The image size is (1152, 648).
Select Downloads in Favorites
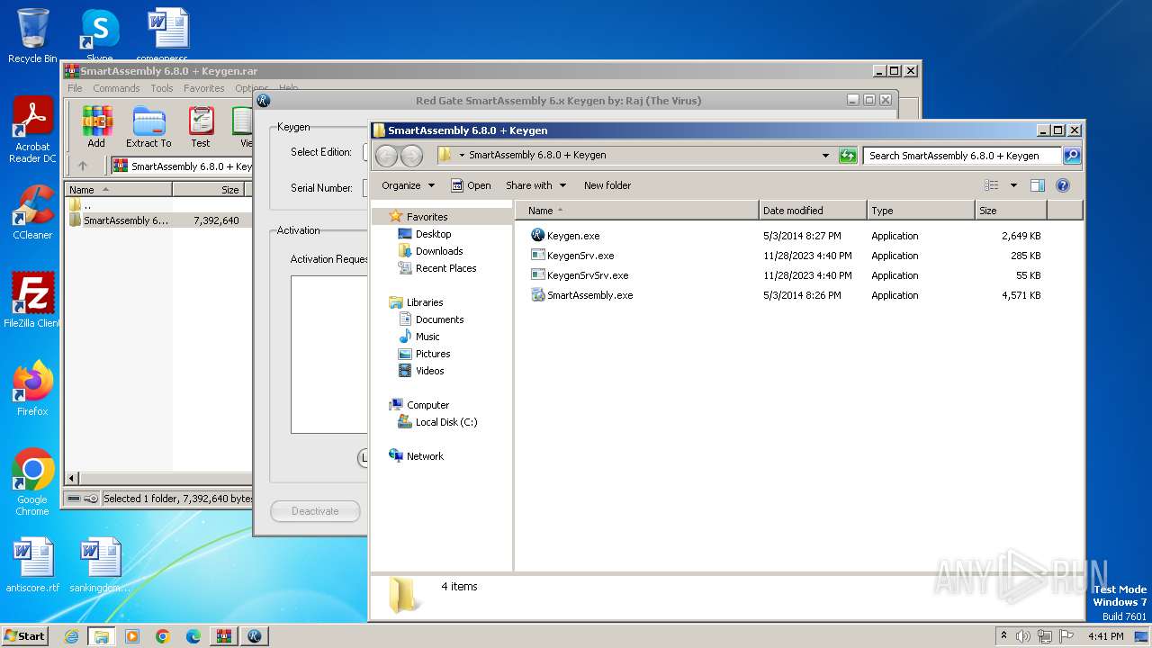click(x=438, y=251)
